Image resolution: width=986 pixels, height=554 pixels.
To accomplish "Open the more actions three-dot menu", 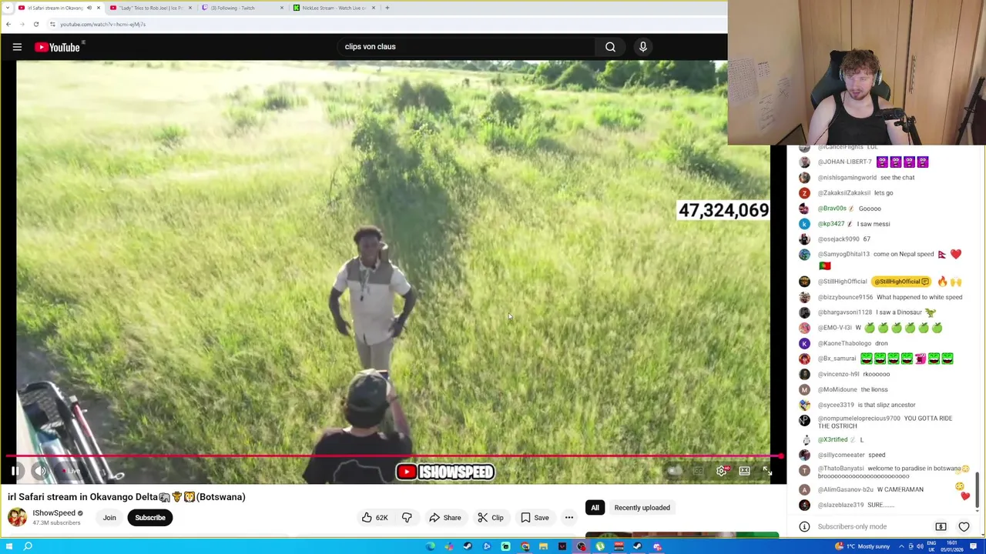I will coord(569,518).
